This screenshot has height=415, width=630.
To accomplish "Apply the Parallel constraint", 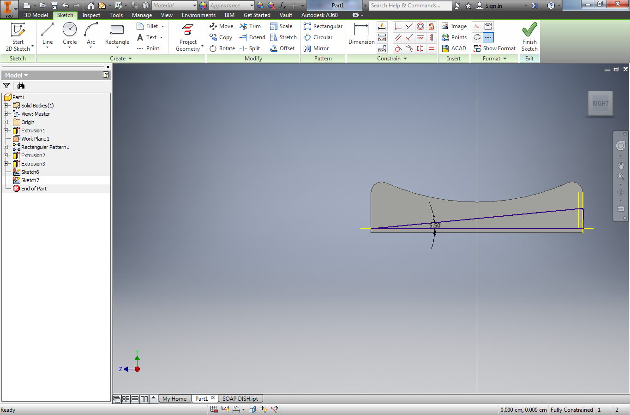I will click(398, 37).
